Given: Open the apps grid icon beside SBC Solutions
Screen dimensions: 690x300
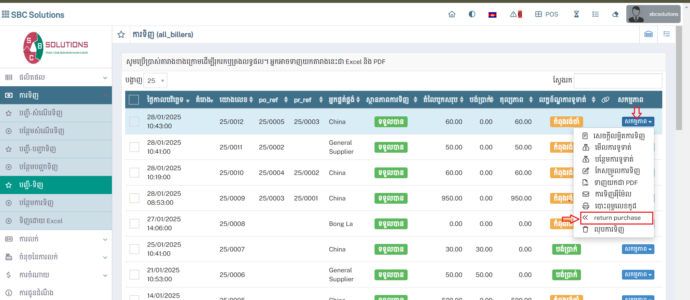Looking at the screenshot, I should pyautogui.click(x=5, y=14).
